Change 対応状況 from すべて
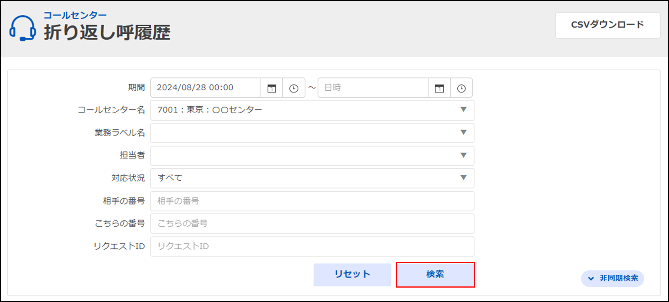 tap(312, 178)
